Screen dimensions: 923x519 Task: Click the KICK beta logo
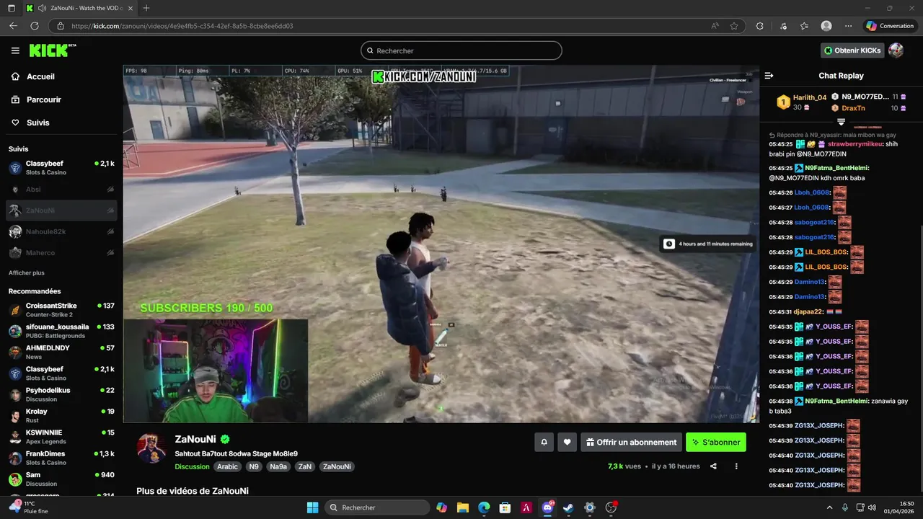(x=53, y=50)
